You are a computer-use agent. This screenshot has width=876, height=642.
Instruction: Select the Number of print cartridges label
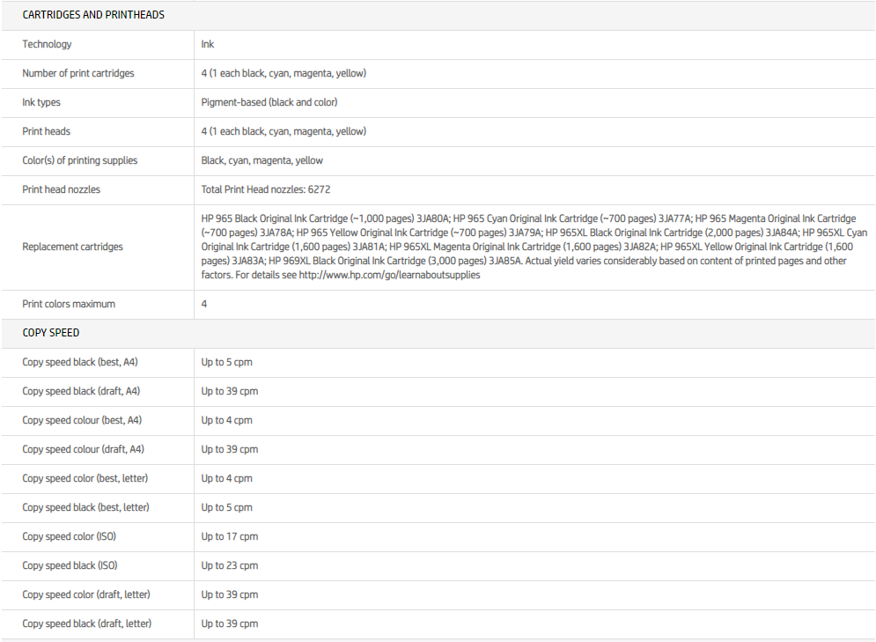[x=78, y=73]
